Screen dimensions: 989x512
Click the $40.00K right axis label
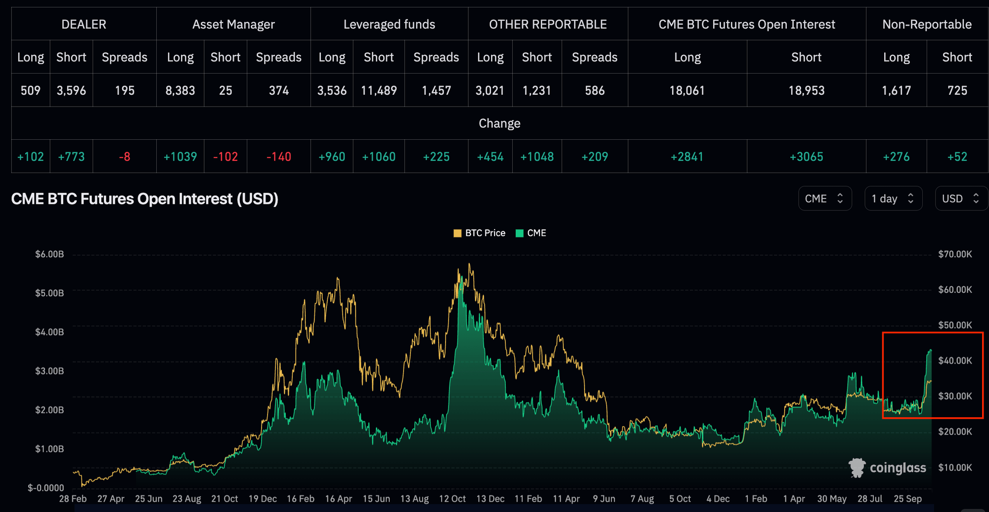pos(955,361)
